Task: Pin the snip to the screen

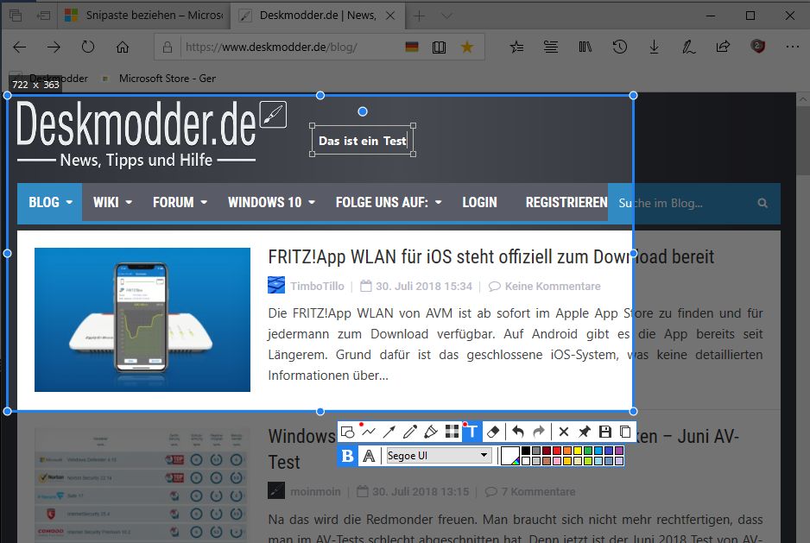Action: (x=585, y=432)
